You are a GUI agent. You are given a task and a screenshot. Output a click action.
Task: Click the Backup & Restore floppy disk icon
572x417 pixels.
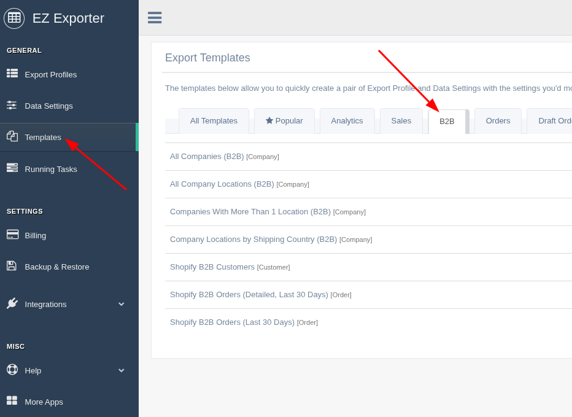coord(12,266)
